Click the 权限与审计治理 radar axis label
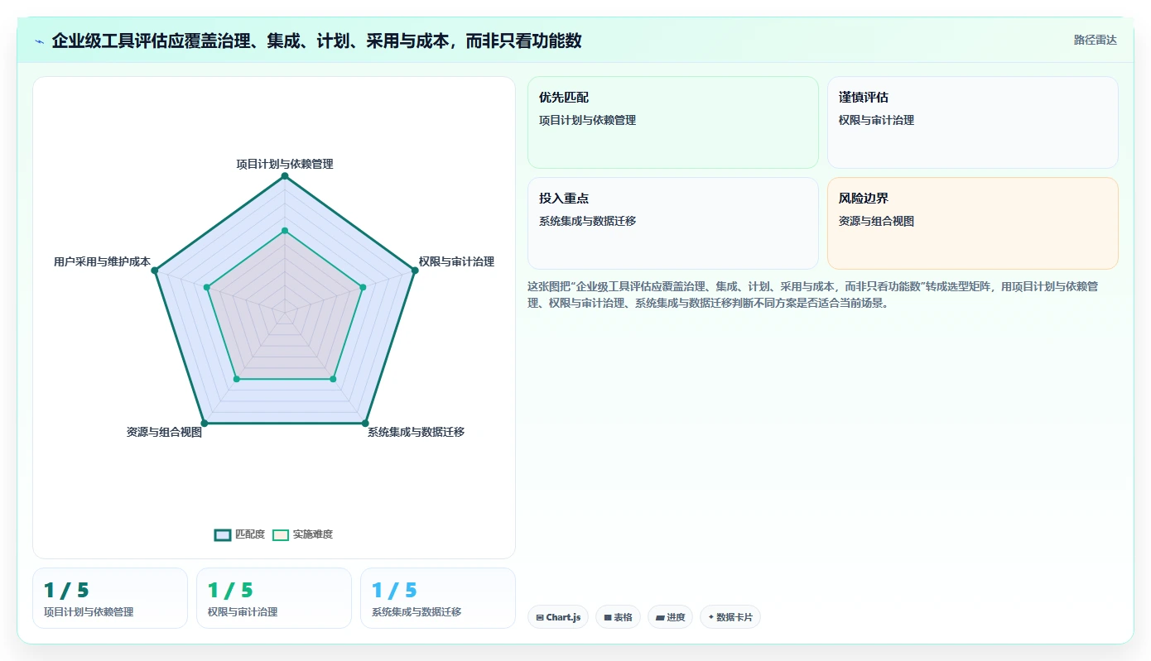This screenshot has height=661, width=1151. click(456, 261)
